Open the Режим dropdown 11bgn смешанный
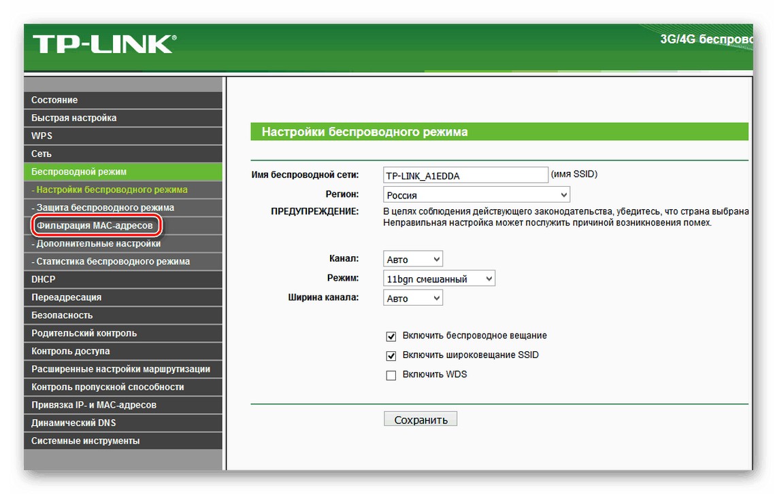This screenshot has width=777, height=494. pos(439,279)
